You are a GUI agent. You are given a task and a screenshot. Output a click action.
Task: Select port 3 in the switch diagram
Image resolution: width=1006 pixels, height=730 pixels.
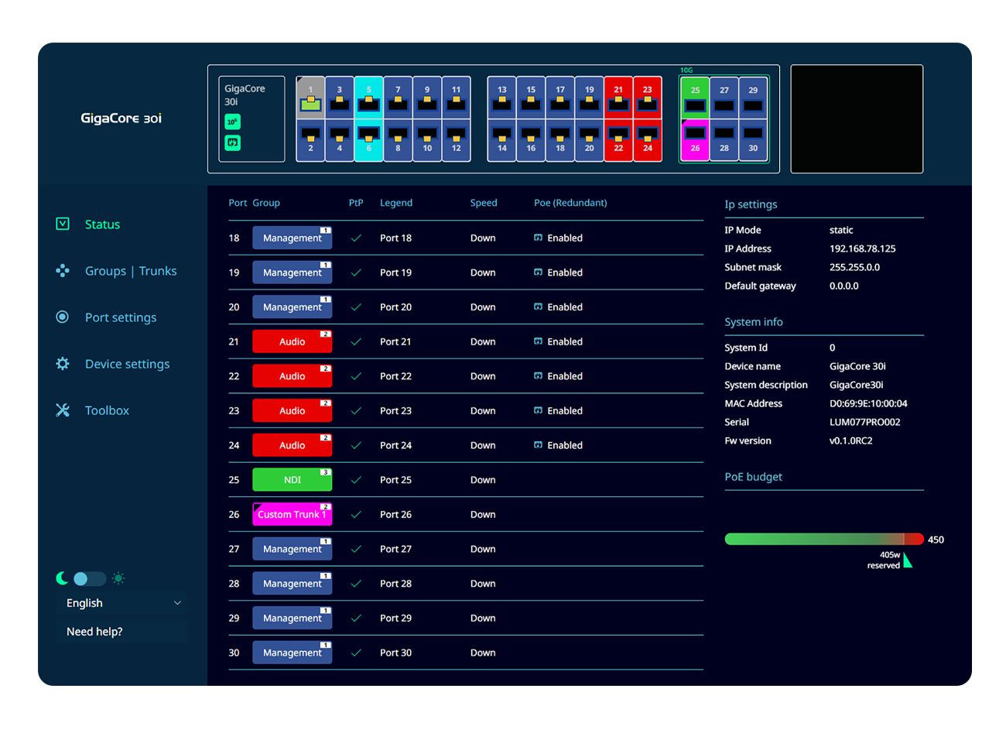click(340, 98)
